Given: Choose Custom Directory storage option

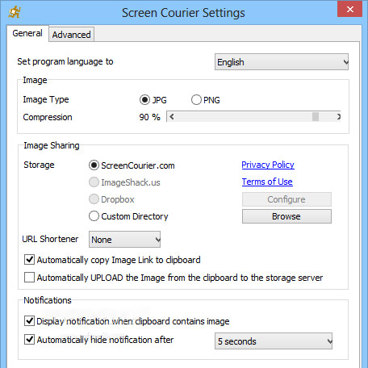Looking at the screenshot, I should 94,216.
